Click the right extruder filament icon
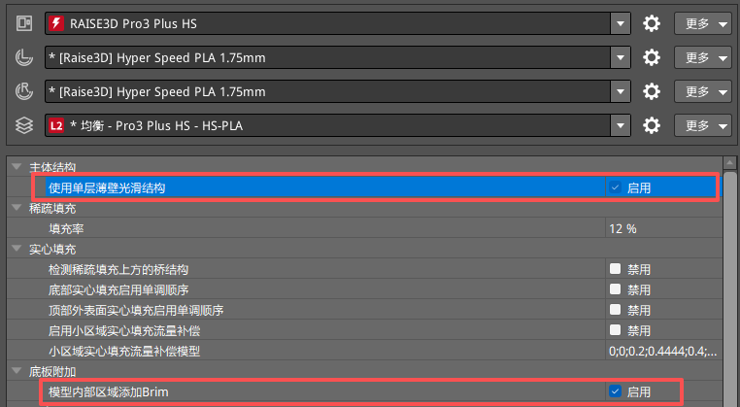Viewport: 740px width, 407px height. tap(24, 91)
